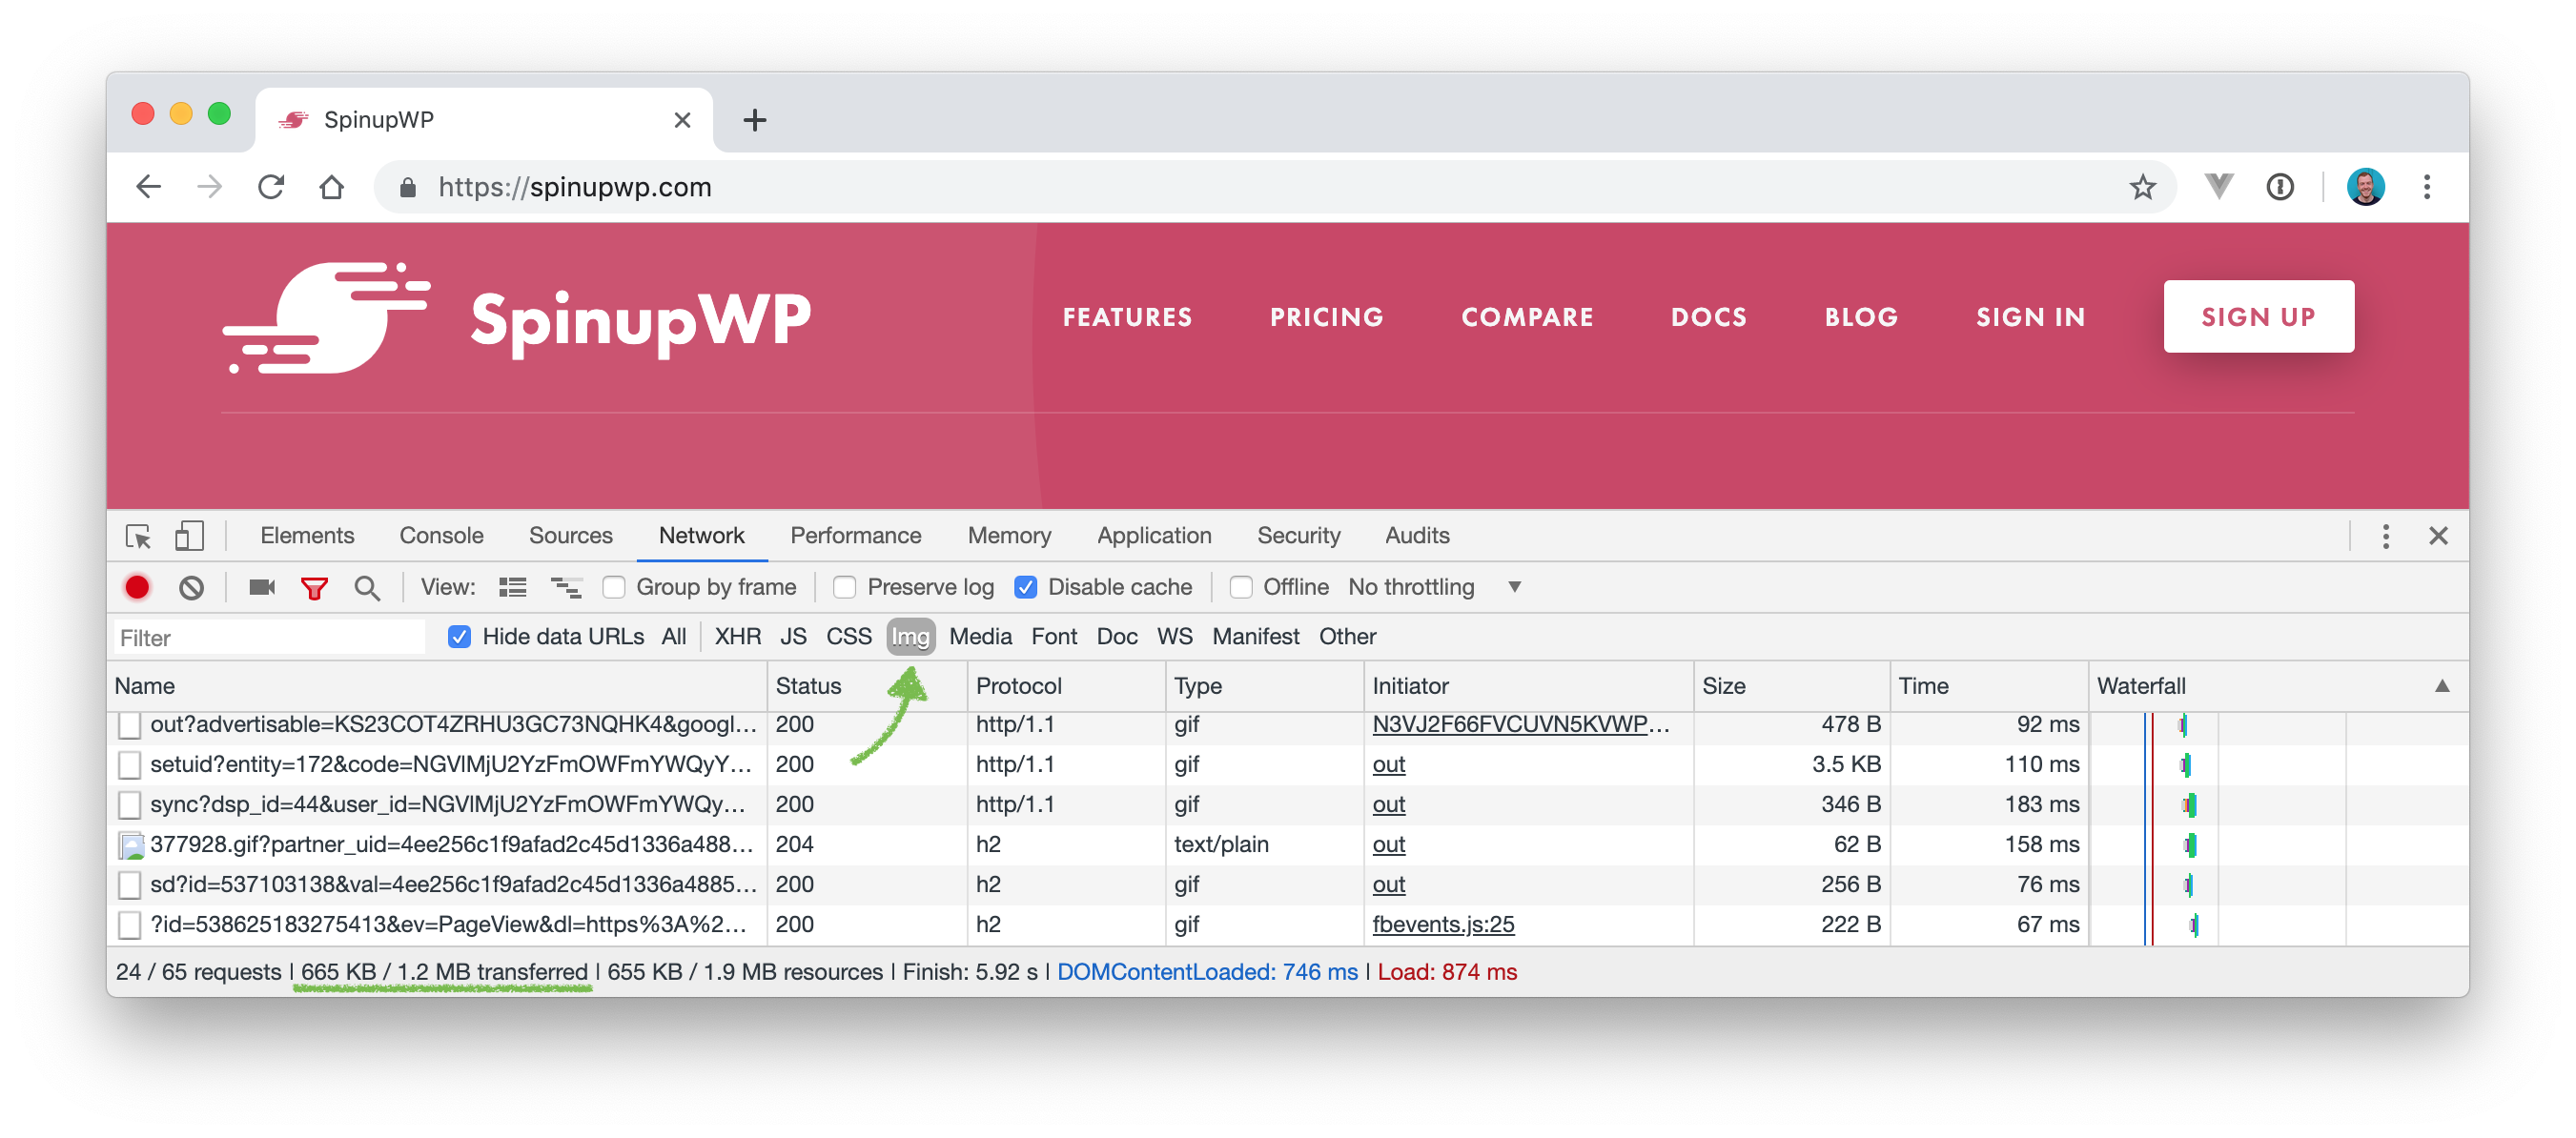Open DevTools customize menu via three dots
This screenshot has height=1138, width=2576.
pyautogui.click(x=2385, y=536)
